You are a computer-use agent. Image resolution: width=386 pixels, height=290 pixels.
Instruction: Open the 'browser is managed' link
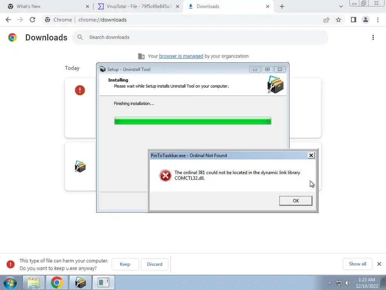pyautogui.click(x=181, y=56)
